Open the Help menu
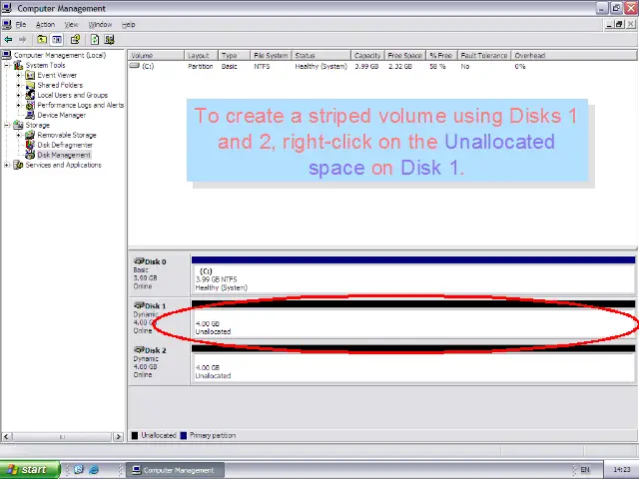 [x=129, y=24]
